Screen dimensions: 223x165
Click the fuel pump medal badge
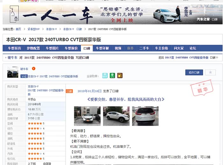coord(120,76)
